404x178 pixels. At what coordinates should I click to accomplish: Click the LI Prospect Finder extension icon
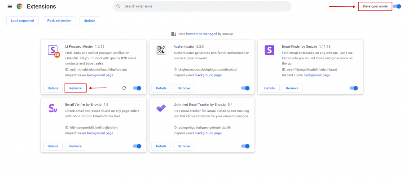(x=53, y=51)
